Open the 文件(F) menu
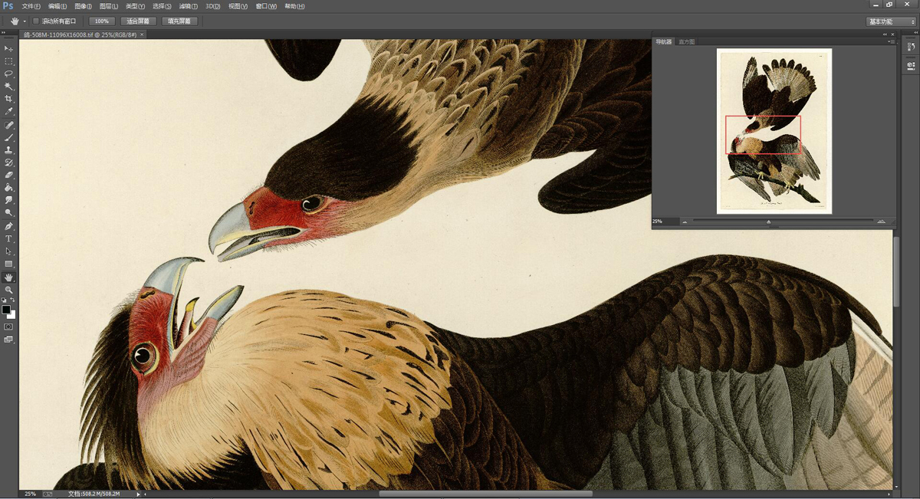 point(31,6)
